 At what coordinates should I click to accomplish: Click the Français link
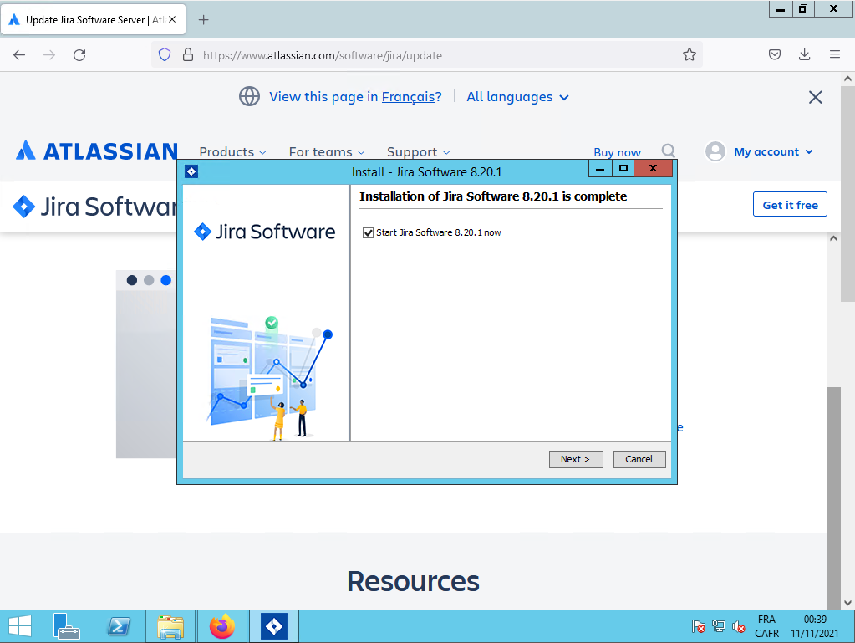pyautogui.click(x=409, y=96)
